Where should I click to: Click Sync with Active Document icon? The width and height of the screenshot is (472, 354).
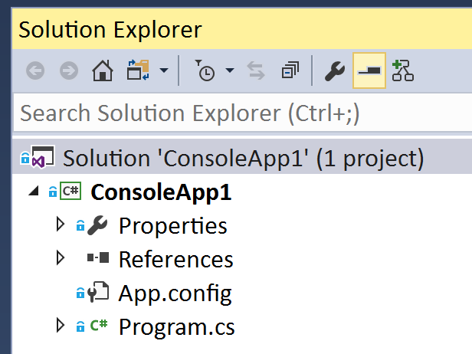point(256,72)
